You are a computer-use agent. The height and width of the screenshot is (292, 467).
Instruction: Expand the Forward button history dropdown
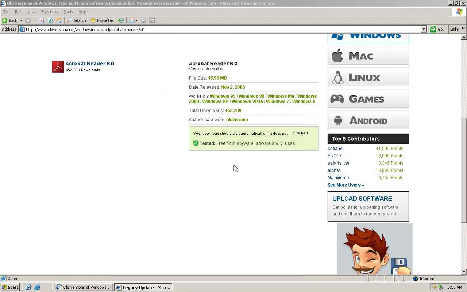35,20
